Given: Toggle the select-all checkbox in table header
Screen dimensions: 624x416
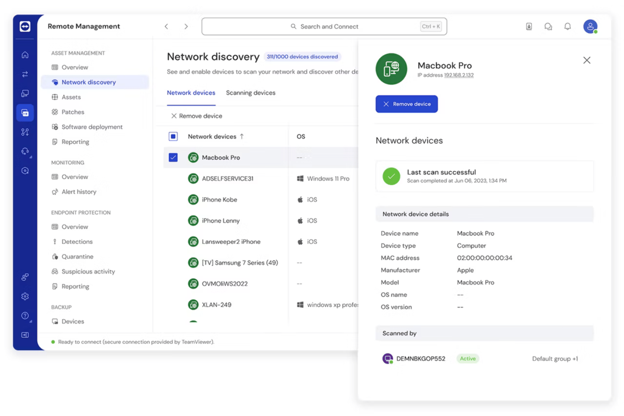Looking at the screenshot, I should [x=173, y=137].
